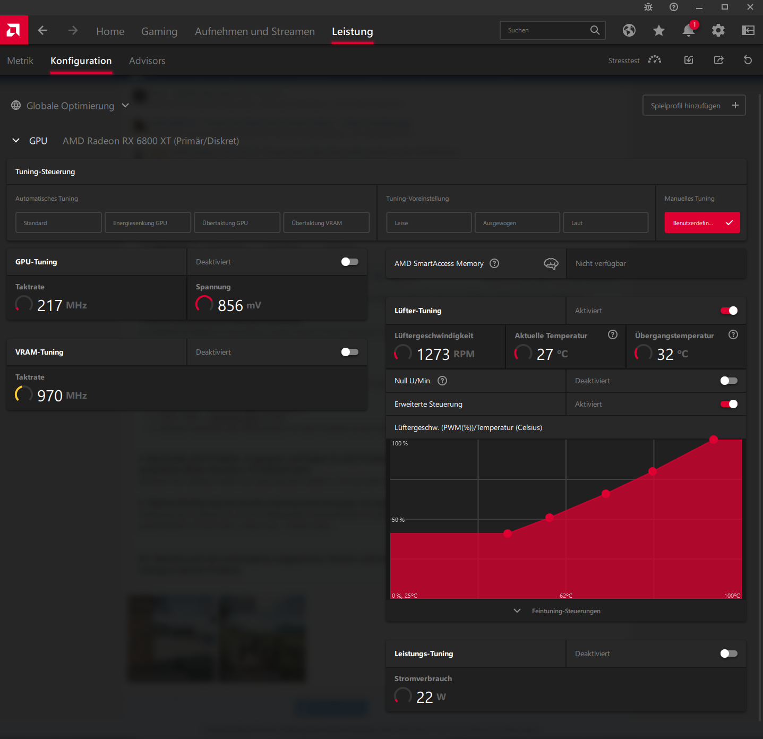Click the plus icon on Spielprofil hinzufügen
This screenshot has height=739, width=763.
tap(735, 105)
